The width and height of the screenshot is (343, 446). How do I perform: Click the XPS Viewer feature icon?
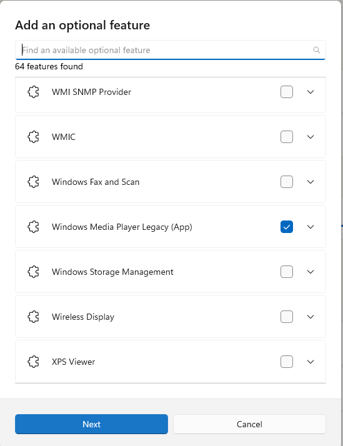[x=33, y=362]
